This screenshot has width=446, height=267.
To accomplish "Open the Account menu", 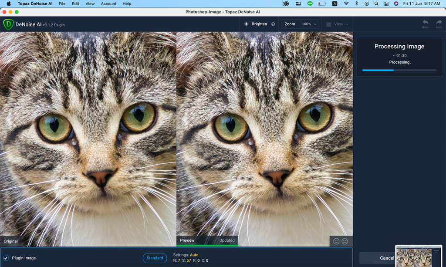I will pyautogui.click(x=108, y=3).
